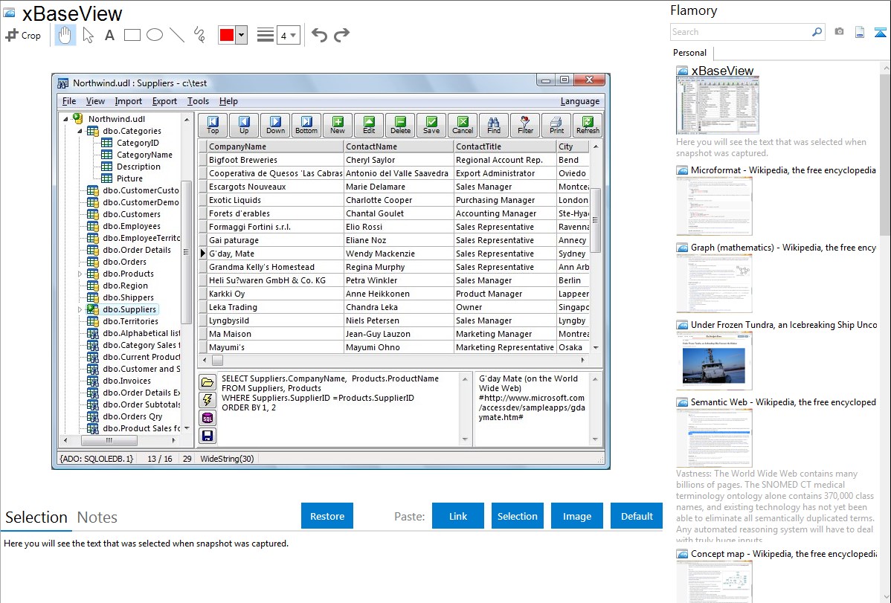Open the Language menu
This screenshot has width=891, height=603.
point(579,101)
